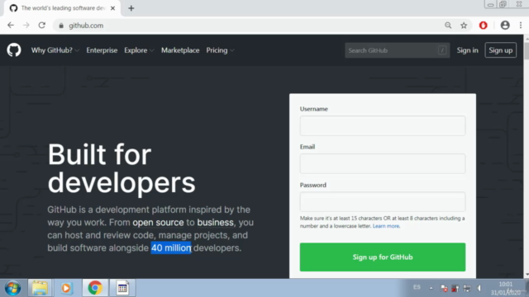Open the Chrome profile avatar icon
The image size is (529, 297).
click(x=505, y=26)
